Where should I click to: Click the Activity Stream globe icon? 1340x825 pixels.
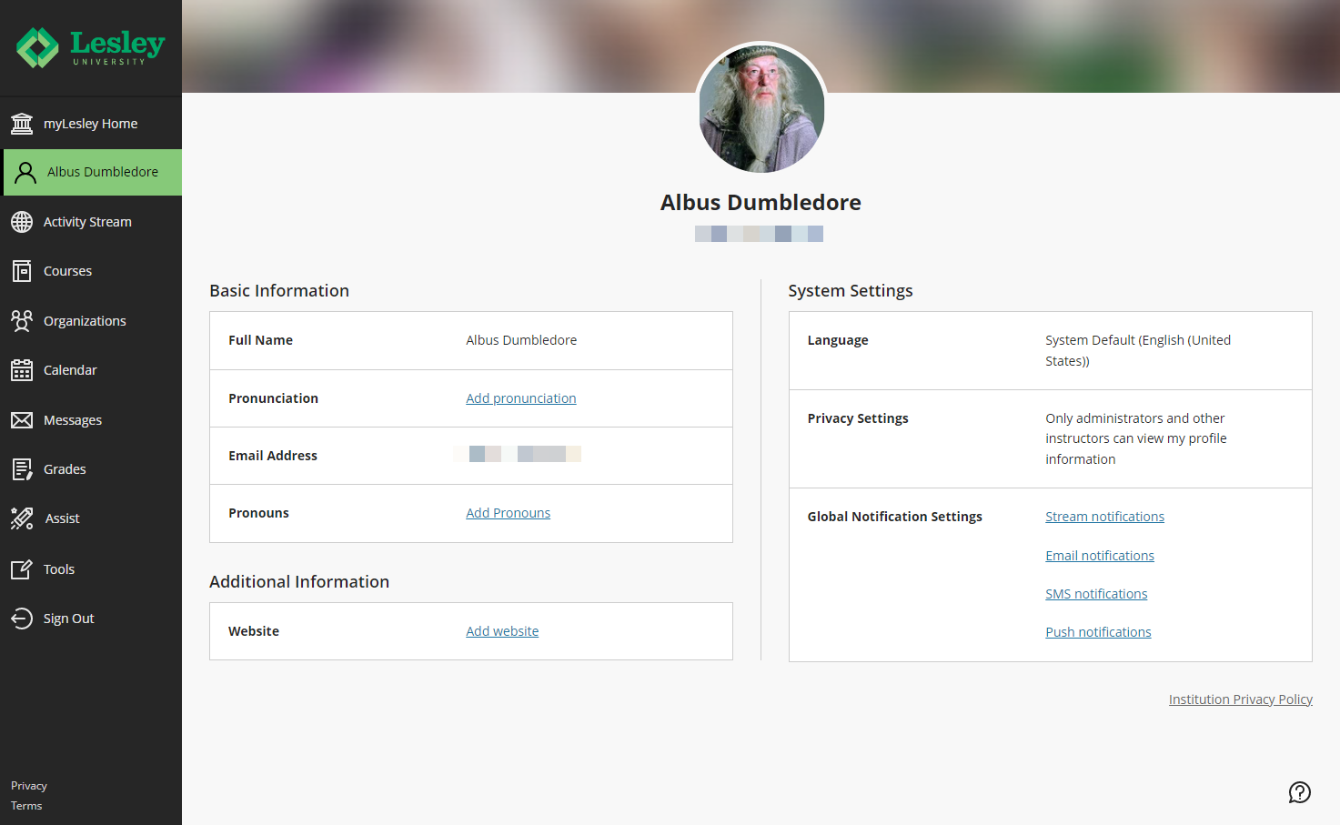22,222
